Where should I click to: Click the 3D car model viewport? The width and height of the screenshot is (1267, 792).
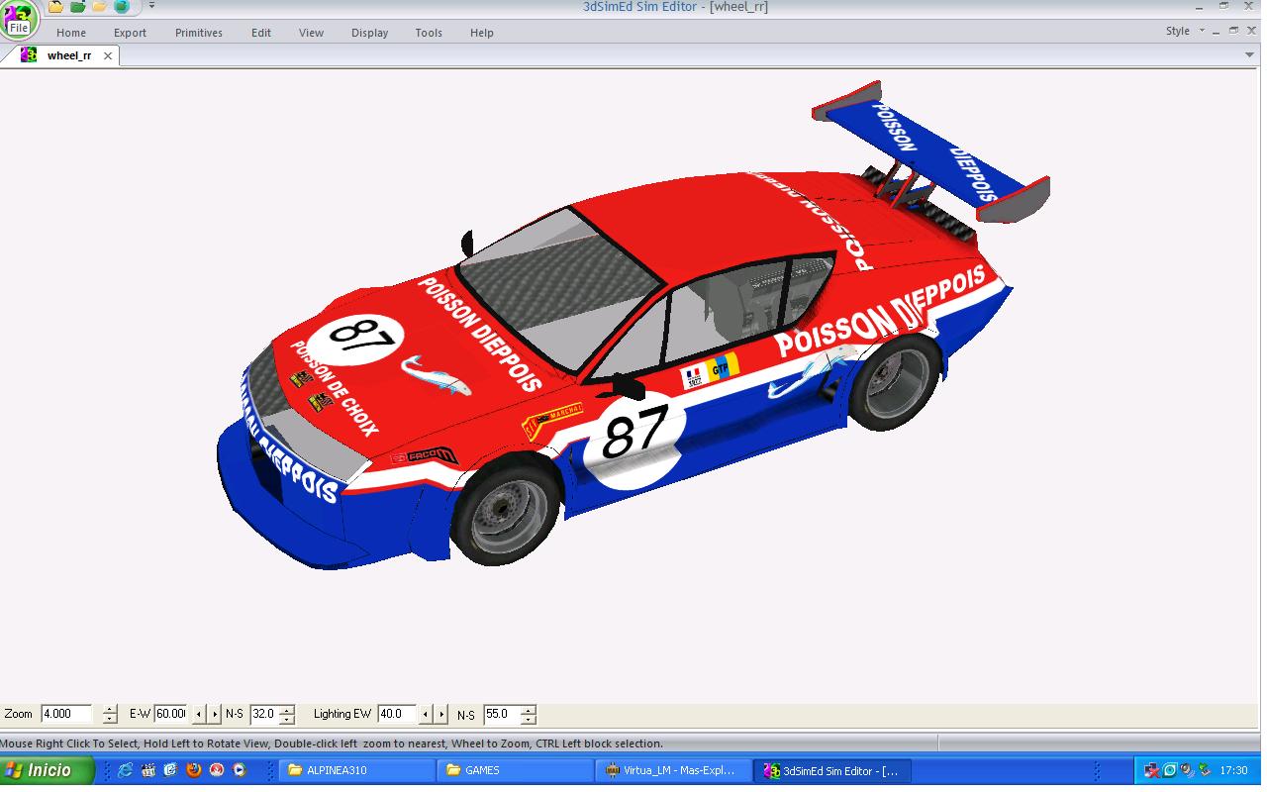pos(631,386)
